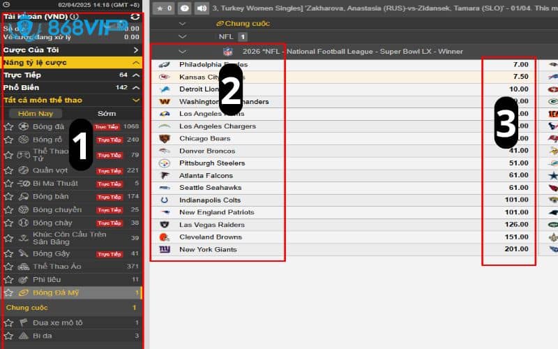Favorite the Bi Ma Thuật star
558x349 pixels.
8,184
